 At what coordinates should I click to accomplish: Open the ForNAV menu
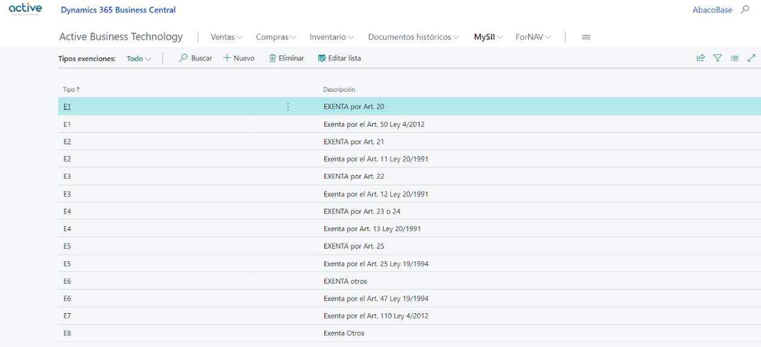(533, 37)
